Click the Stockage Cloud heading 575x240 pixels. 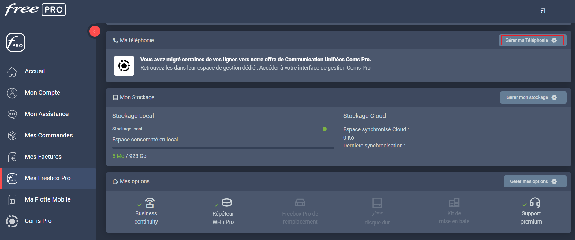click(364, 116)
